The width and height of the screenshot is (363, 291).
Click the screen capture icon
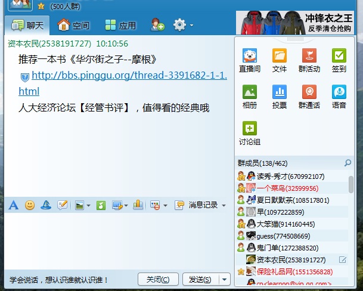point(117,205)
